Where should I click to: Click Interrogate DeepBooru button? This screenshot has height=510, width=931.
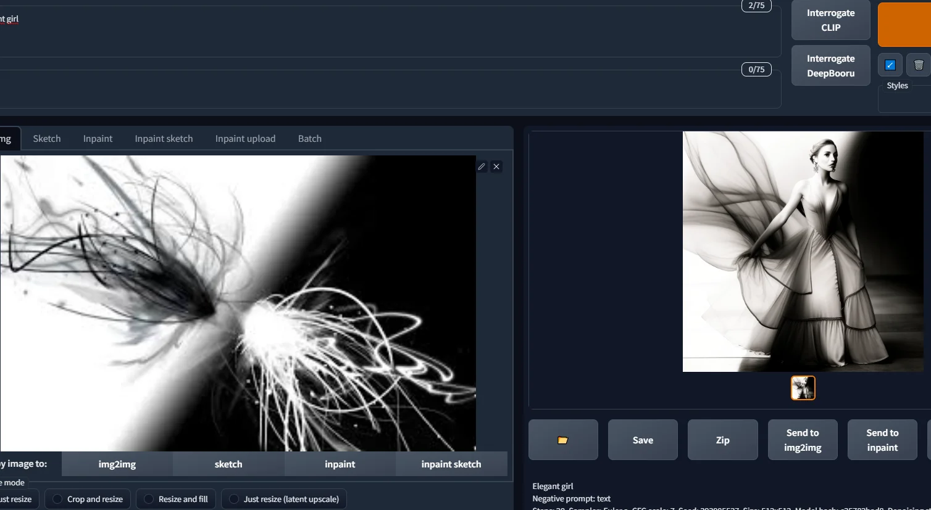point(830,66)
